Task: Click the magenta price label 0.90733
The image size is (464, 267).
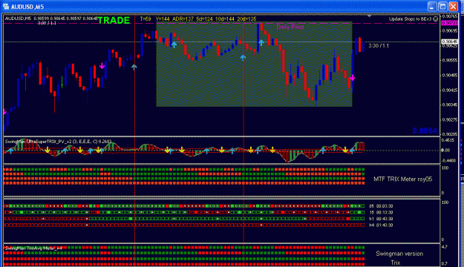Action: click(x=449, y=23)
